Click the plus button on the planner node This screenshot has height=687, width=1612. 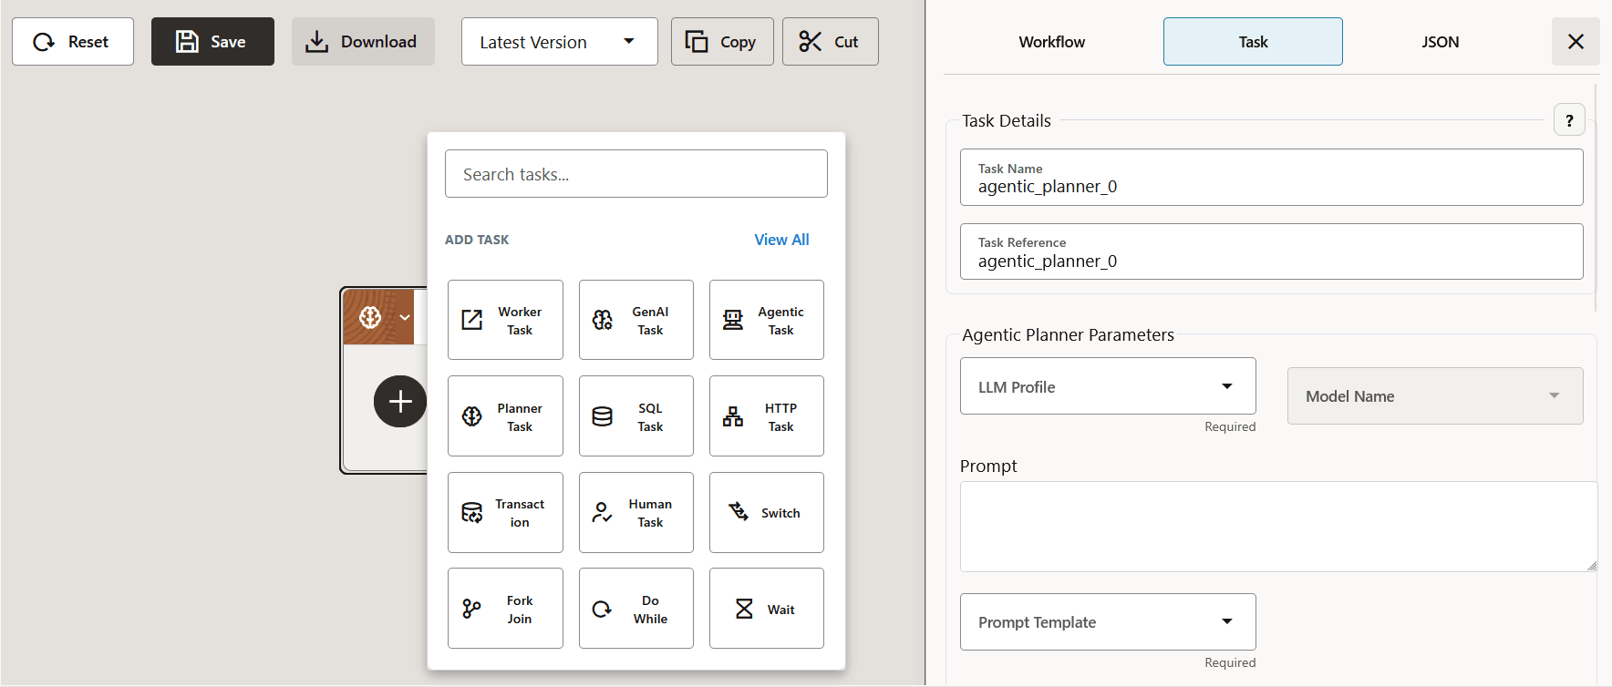click(x=400, y=401)
